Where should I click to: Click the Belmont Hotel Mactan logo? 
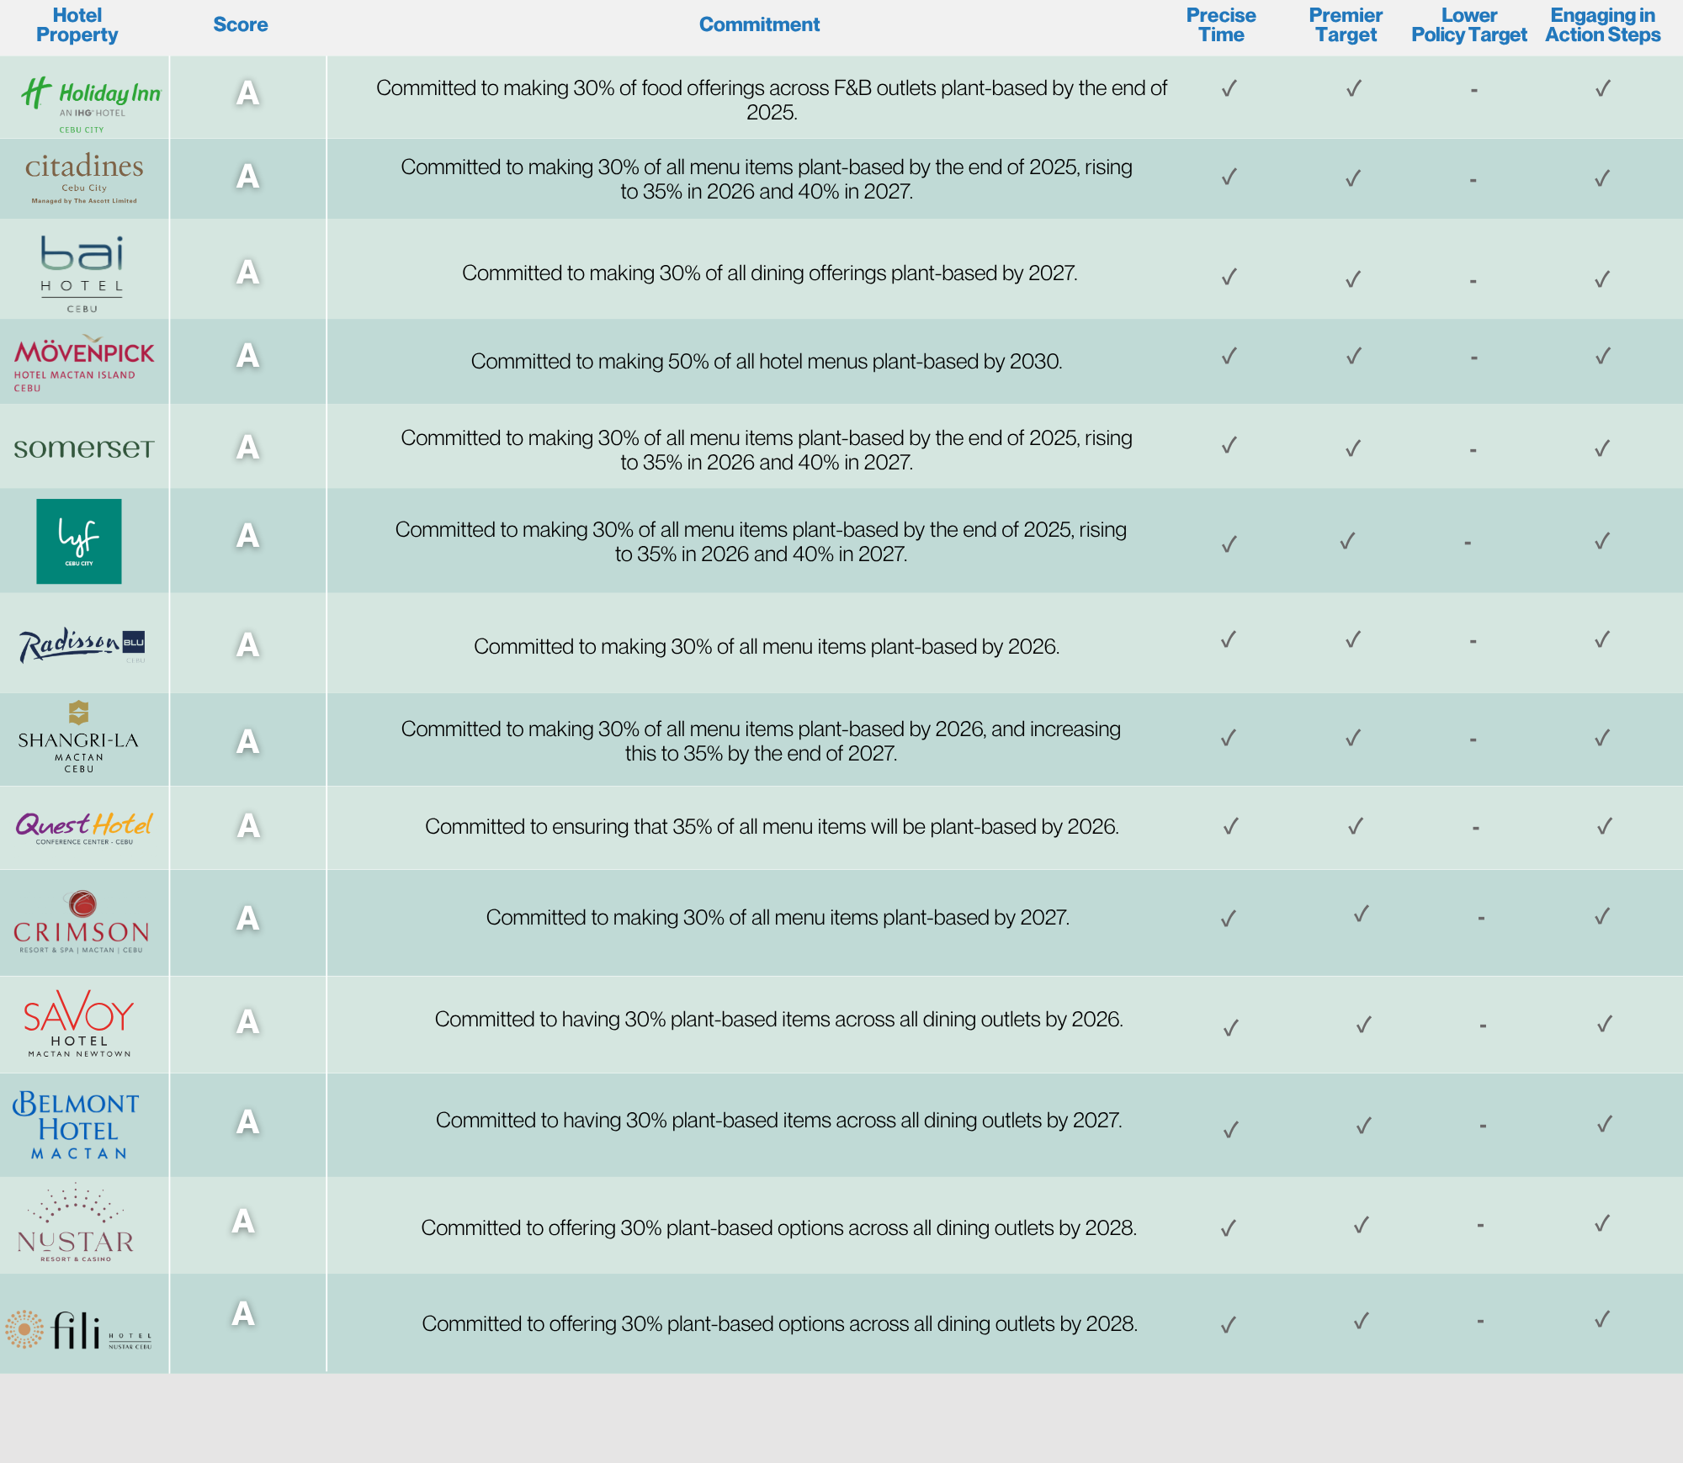tap(77, 1124)
